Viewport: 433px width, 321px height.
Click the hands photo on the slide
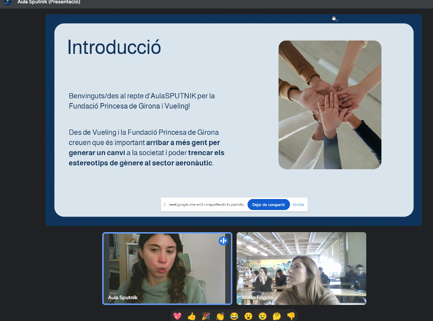330,104
